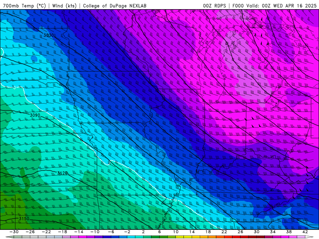The image size is (319, 239).
Task: Click the -10 colorbar tick label
Action: 95,232
